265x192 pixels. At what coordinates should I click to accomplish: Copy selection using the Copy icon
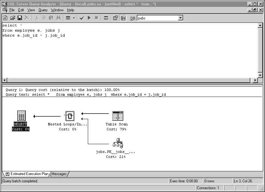point(44,18)
